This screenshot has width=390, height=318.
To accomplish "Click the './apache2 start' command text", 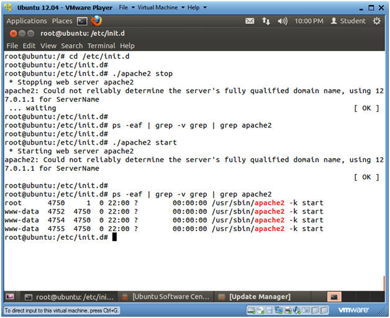I will tap(145, 143).
